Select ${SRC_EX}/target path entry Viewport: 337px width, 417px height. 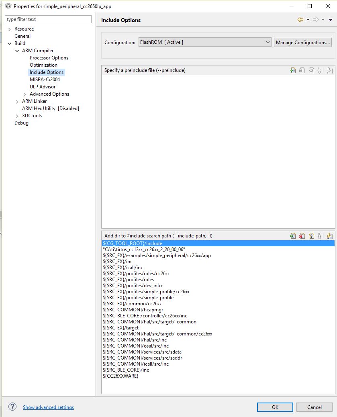(x=121, y=328)
